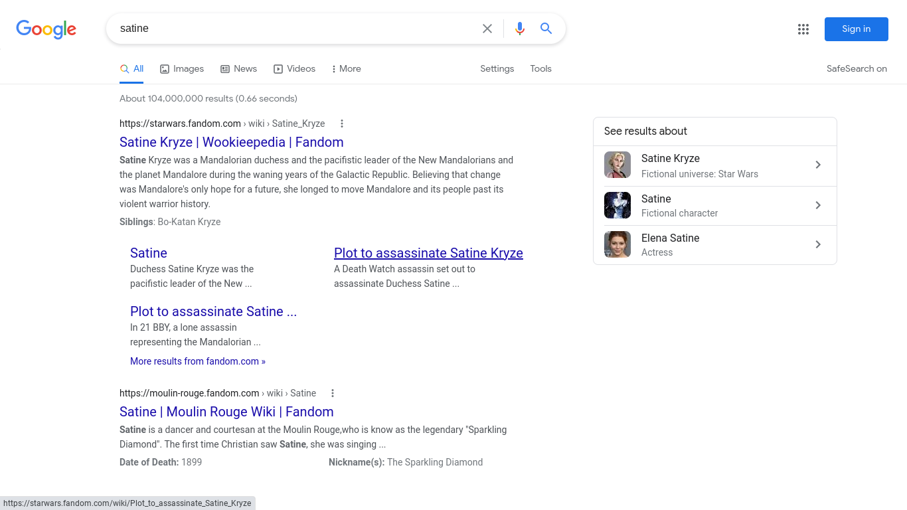The height and width of the screenshot is (510, 907).
Task: Click Fictional universe: Star Wars subtitle
Action: (x=700, y=174)
